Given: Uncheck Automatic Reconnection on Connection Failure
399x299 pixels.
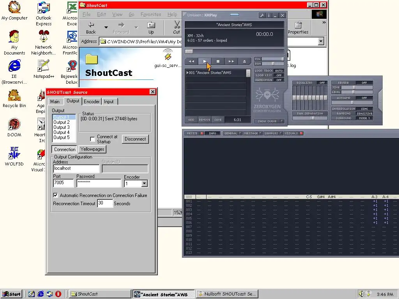Looking at the screenshot, I should 55,195.
